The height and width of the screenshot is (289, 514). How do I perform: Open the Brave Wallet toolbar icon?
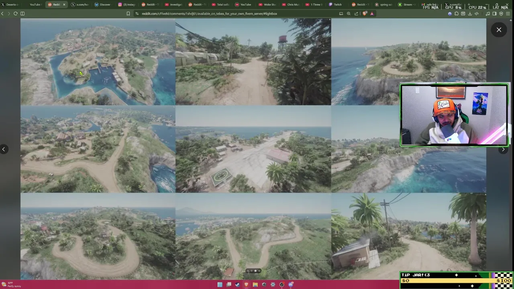[463, 14]
